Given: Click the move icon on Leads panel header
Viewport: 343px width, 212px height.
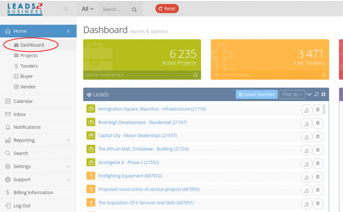Looking at the screenshot, I should 323,94.
